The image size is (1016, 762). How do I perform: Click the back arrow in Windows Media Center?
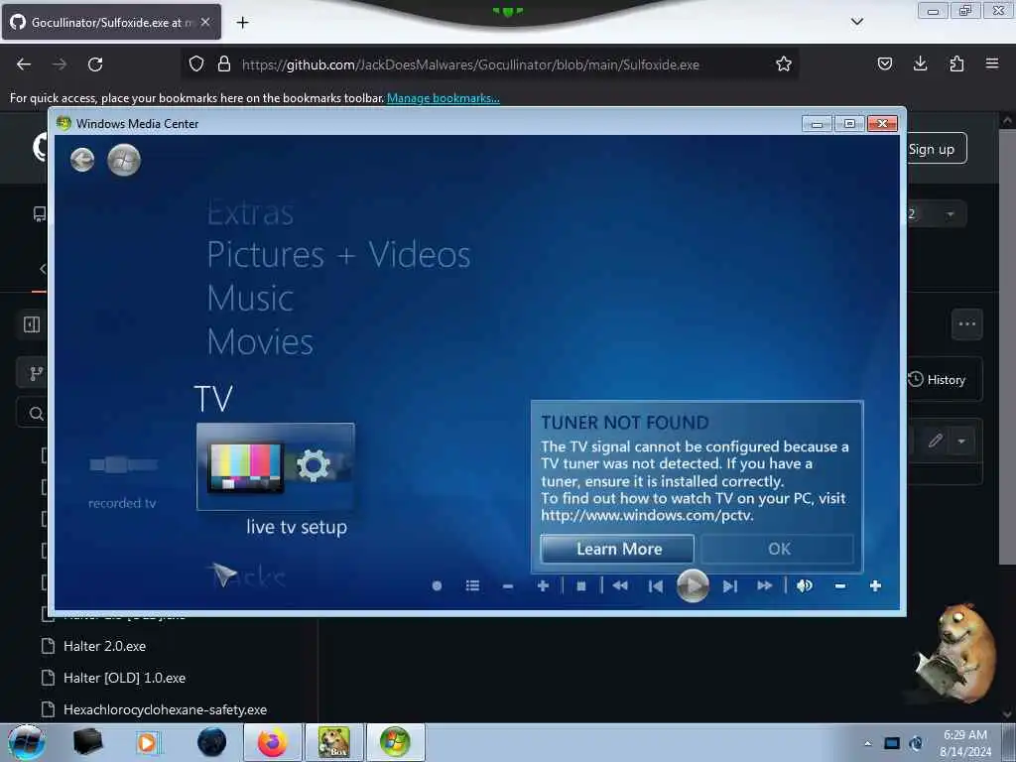pos(82,160)
